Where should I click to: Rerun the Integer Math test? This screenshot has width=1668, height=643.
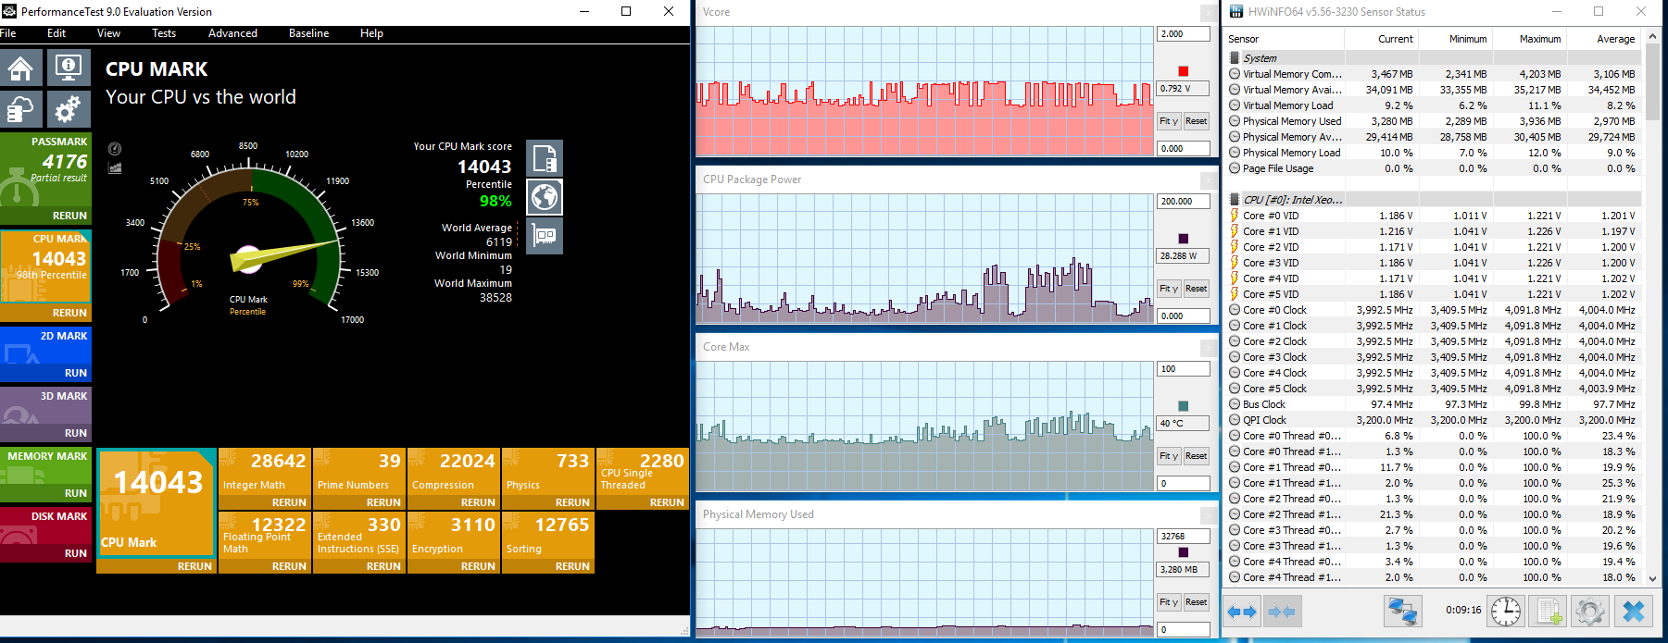(289, 502)
